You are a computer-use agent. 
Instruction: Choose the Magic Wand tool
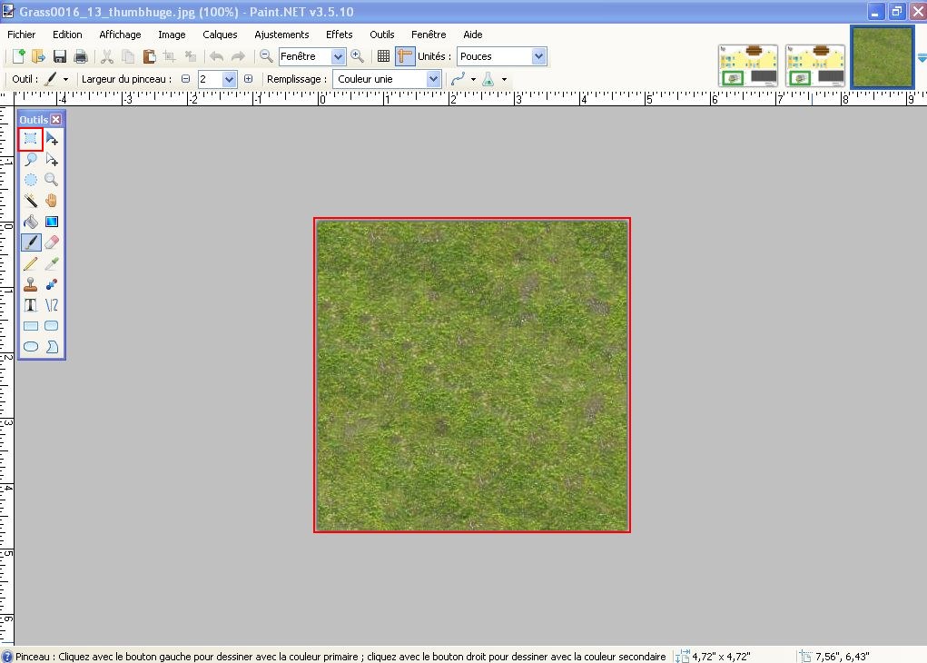pyautogui.click(x=30, y=201)
